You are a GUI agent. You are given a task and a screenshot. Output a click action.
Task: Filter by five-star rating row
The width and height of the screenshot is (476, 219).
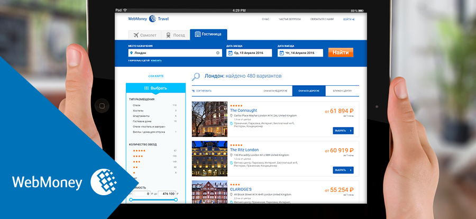154,151
